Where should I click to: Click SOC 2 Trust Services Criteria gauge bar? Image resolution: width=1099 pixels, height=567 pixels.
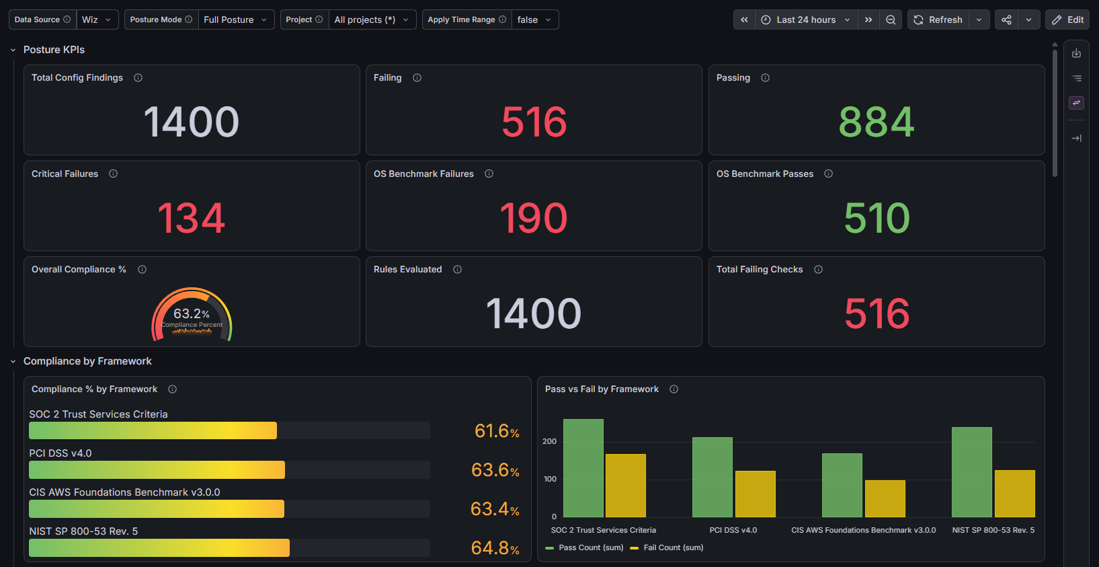229,430
